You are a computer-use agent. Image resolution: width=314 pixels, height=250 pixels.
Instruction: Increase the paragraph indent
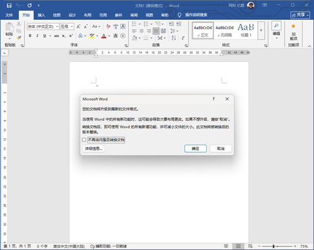pos(178,24)
